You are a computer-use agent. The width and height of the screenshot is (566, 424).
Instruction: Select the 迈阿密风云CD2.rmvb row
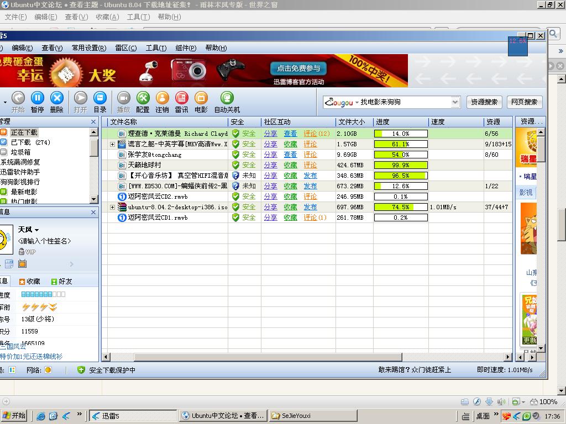(307, 197)
